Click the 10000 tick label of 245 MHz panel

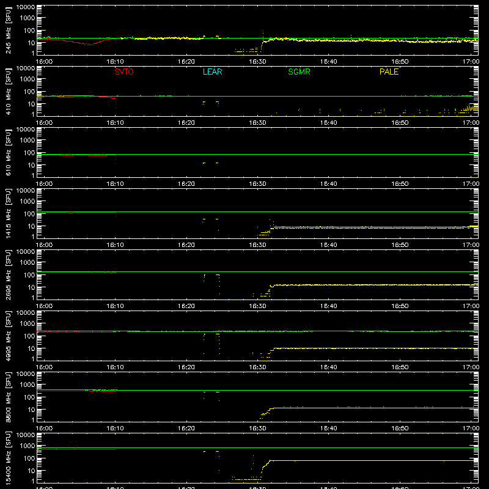click(x=26, y=7)
